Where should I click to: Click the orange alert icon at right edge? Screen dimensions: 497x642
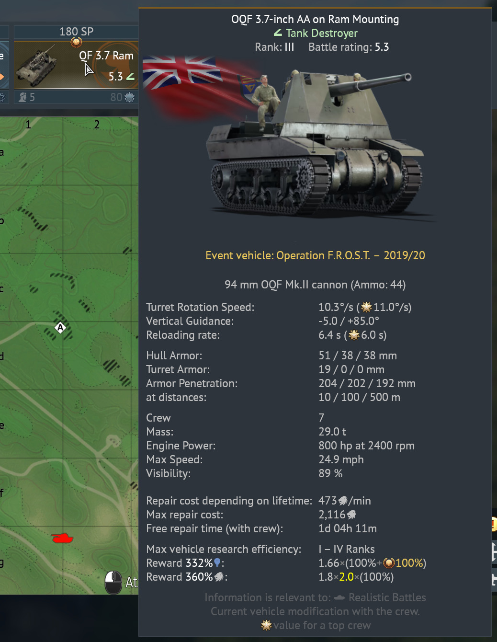tap(494, 524)
